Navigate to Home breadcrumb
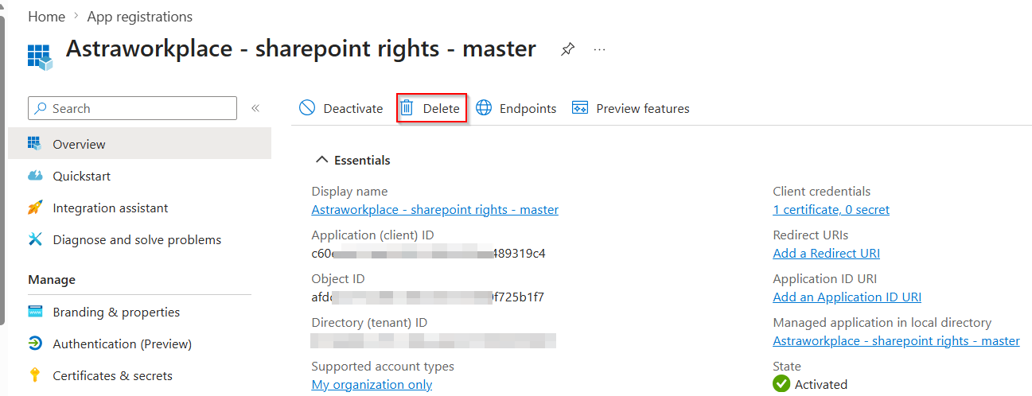This screenshot has width=1032, height=396. 46,16
